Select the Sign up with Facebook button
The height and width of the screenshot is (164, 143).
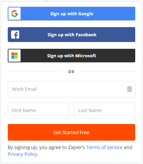pyautogui.click(x=71, y=35)
